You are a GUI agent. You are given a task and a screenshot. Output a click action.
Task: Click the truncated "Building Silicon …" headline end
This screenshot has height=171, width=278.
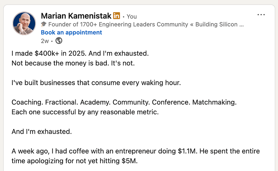(219, 24)
